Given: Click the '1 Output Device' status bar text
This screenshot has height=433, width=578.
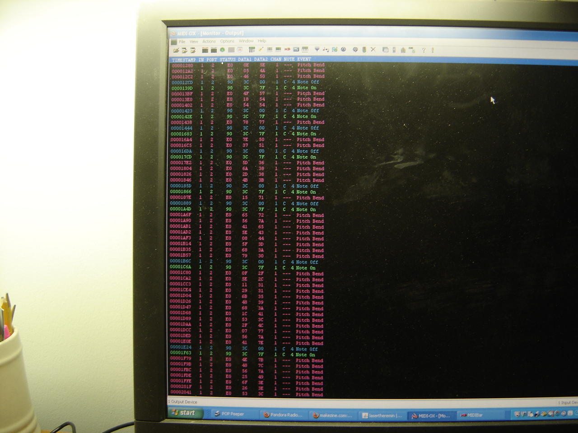Looking at the screenshot, I should point(183,402).
